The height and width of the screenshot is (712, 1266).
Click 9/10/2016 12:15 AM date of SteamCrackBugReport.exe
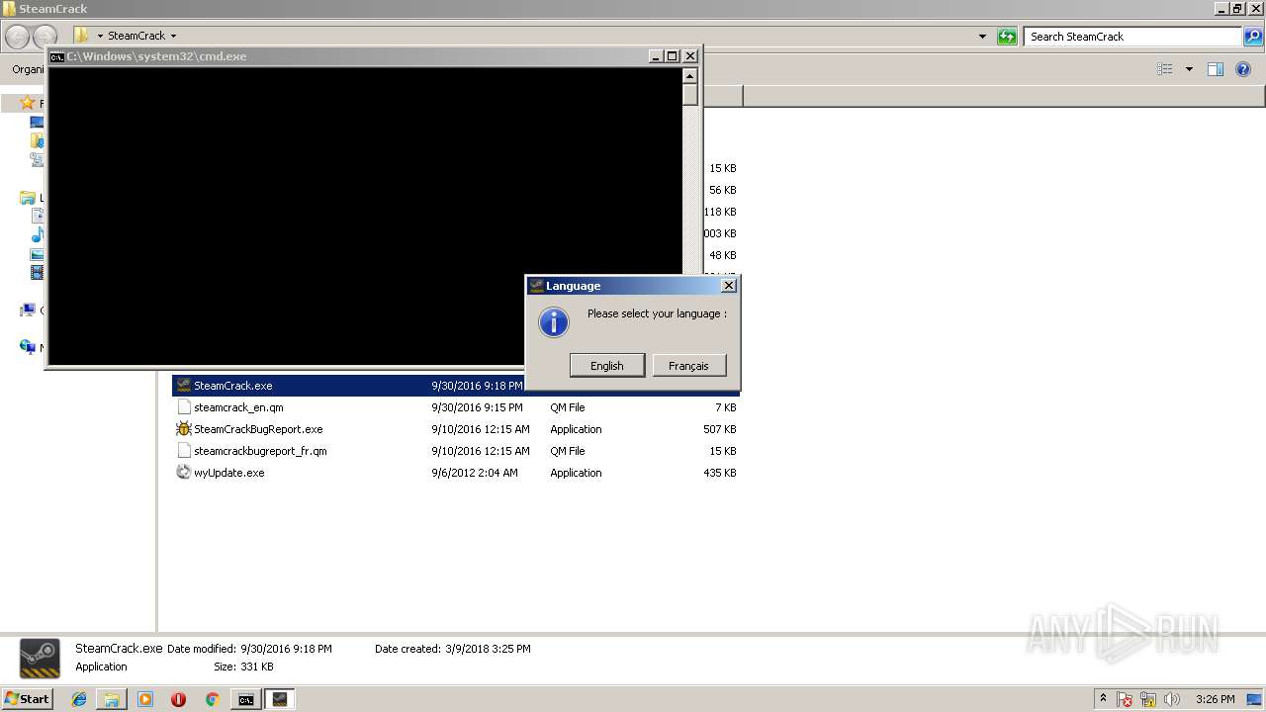481,429
